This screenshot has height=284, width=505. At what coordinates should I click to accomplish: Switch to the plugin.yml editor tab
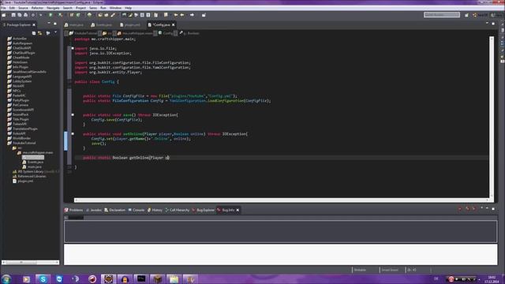[130, 24]
